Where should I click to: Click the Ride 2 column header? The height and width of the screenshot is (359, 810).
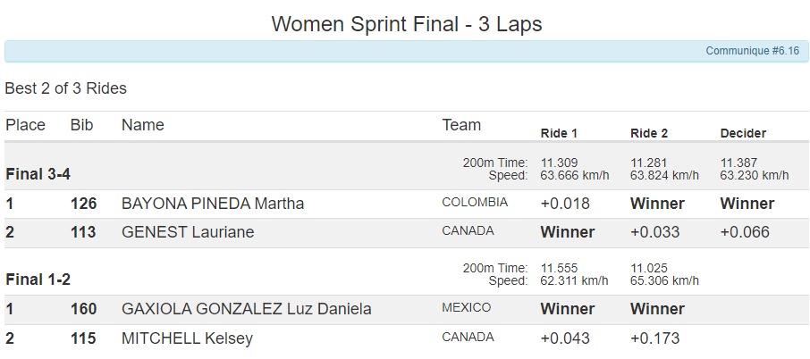pyautogui.click(x=649, y=133)
